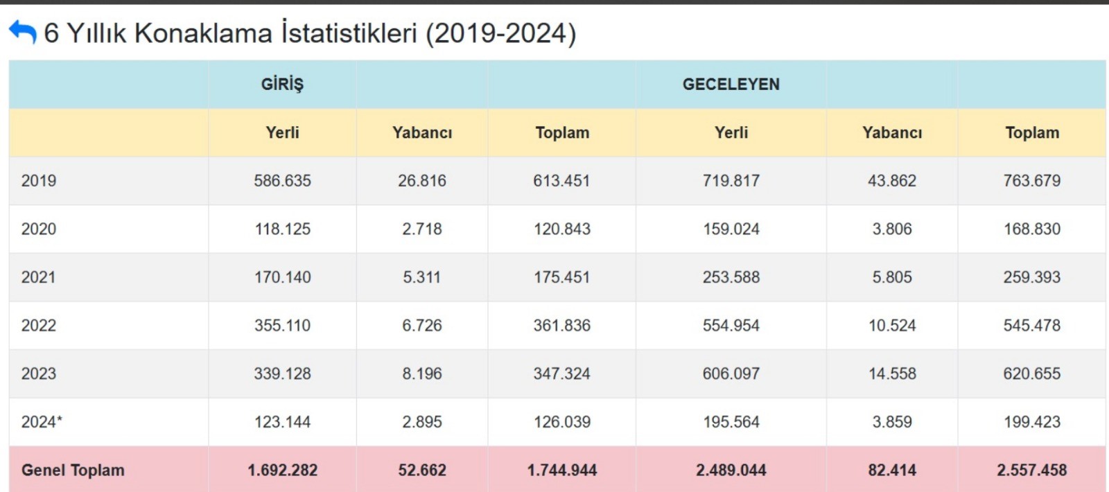
Task: Click the Genel Toplam row label
Action: (73, 470)
